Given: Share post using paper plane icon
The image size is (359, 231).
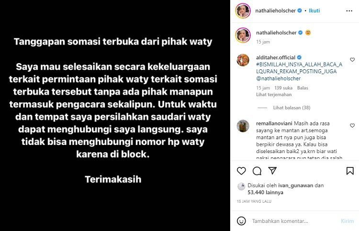Looking at the screenshot, I should click(x=272, y=171).
